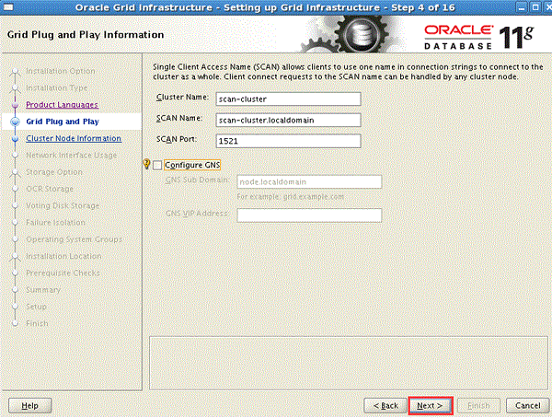Click the SCAN Name label
The height and width of the screenshot is (418, 552).
[179, 118]
